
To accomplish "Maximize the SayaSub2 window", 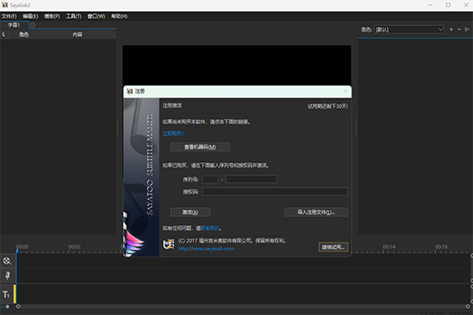I will tap(449, 5).
